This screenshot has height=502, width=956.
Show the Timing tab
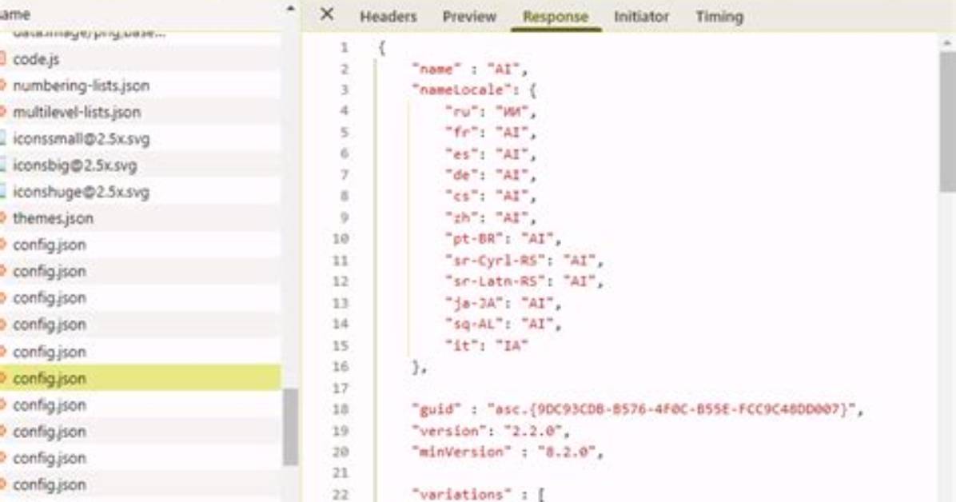719,17
